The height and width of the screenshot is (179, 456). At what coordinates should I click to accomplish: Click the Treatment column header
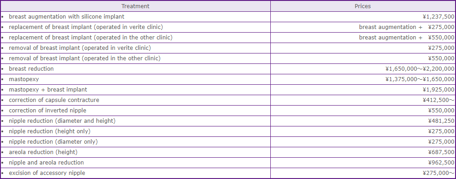tap(136, 6)
